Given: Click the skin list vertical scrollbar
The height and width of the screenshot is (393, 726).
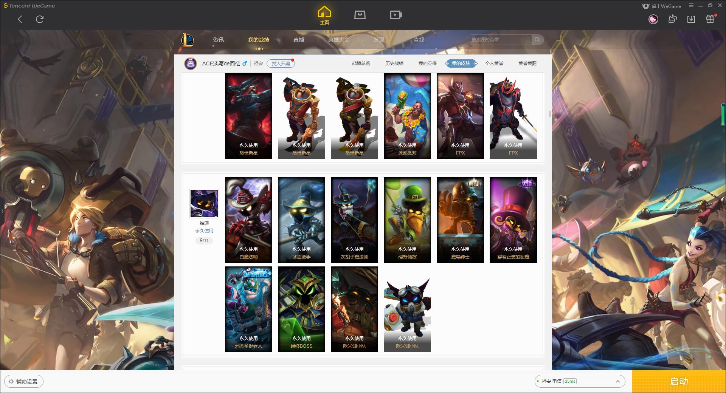Looking at the screenshot, I should tap(550, 114).
